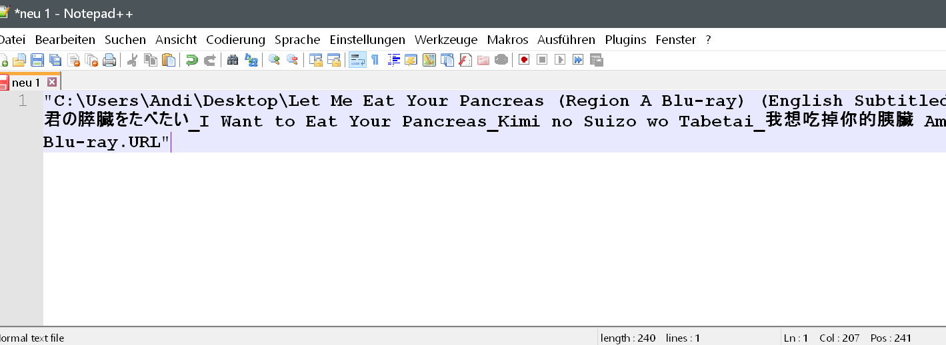
Task: Open the Makros menu
Action: point(507,40)
